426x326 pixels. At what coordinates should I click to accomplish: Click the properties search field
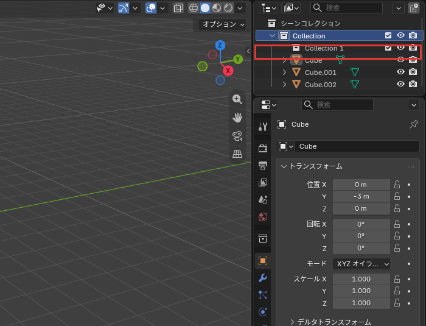(x=337, y=105)
